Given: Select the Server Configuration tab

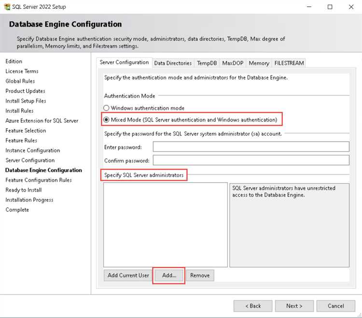Looking at the screenshot, I should [124, 63].
